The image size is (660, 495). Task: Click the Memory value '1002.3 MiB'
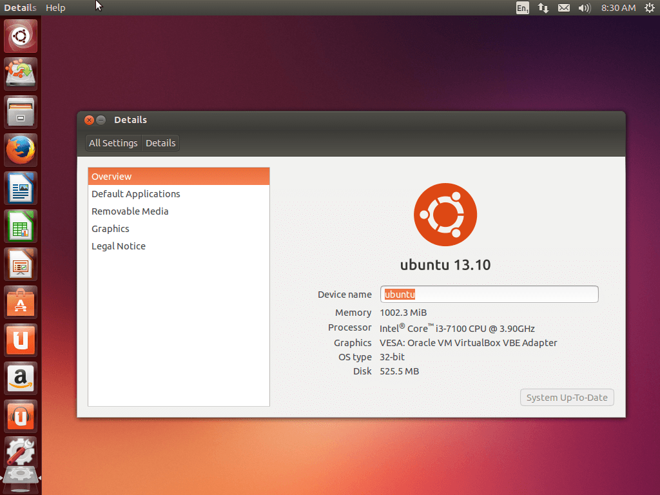[403, 313]
